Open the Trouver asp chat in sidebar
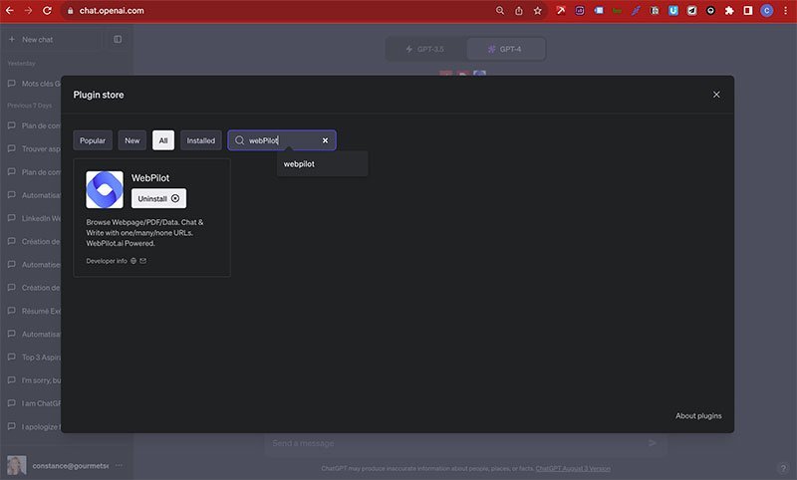797x480 pixels. click(x=34, y=148)
